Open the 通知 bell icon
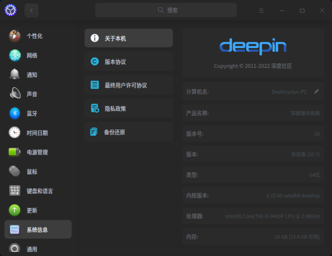 coord(15,74)
